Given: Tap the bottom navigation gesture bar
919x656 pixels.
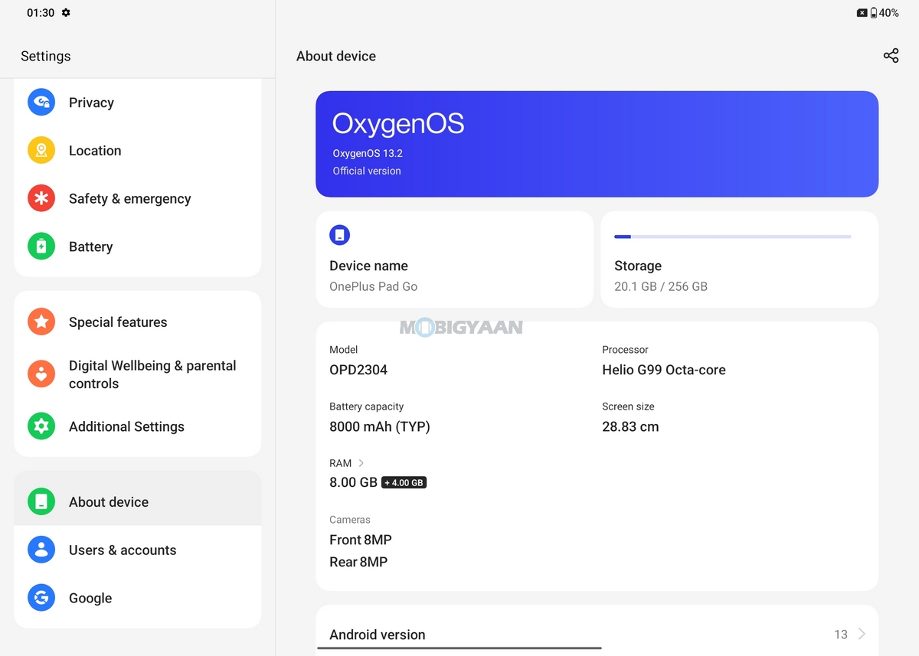Looking at the screenshot, I should [459, 648].
